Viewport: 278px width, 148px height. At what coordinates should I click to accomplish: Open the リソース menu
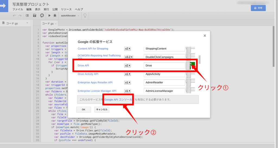[x=66, y=10]
